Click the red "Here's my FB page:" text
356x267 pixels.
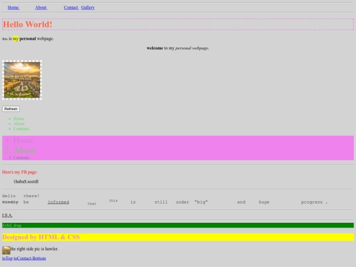20,172
